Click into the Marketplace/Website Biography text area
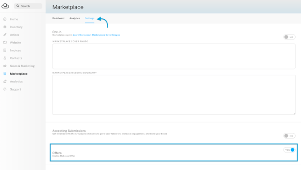This screenshot has width=301, height=170. point(174,95)
